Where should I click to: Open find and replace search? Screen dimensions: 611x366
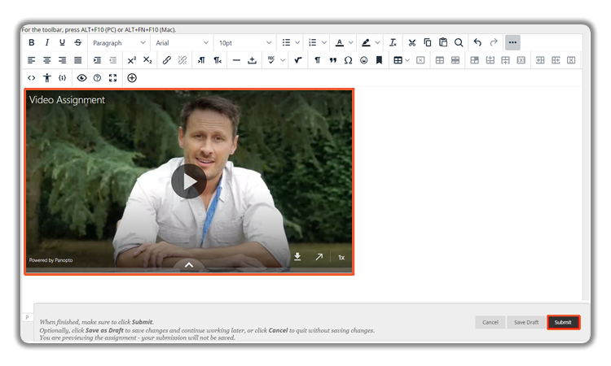(459, 42)
